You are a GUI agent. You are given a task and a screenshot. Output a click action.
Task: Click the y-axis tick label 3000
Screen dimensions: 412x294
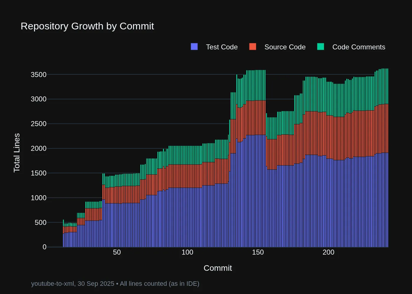[39, 99]
